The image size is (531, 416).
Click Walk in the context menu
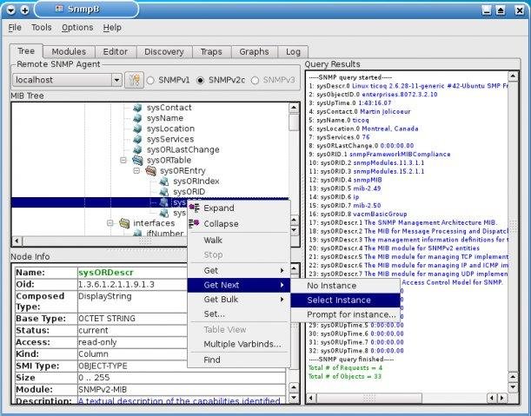click(x=213, y=240)
